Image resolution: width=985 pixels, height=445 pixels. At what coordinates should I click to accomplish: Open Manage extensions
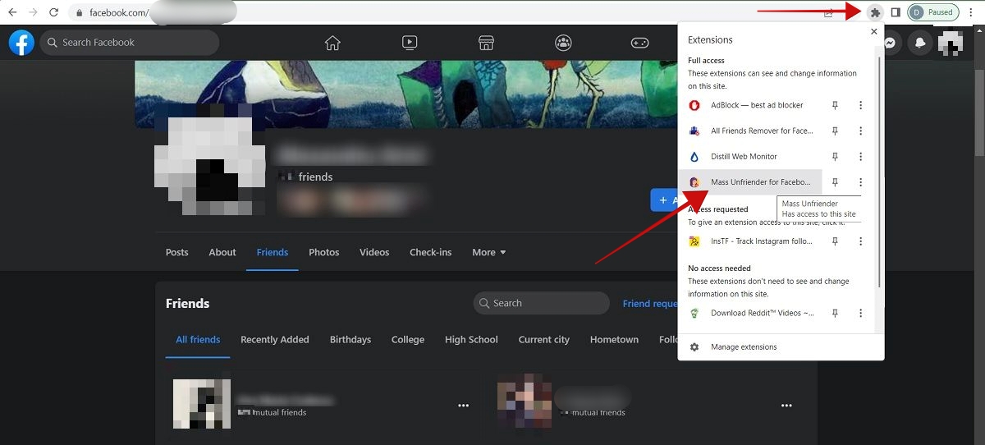tap(743, 347)
